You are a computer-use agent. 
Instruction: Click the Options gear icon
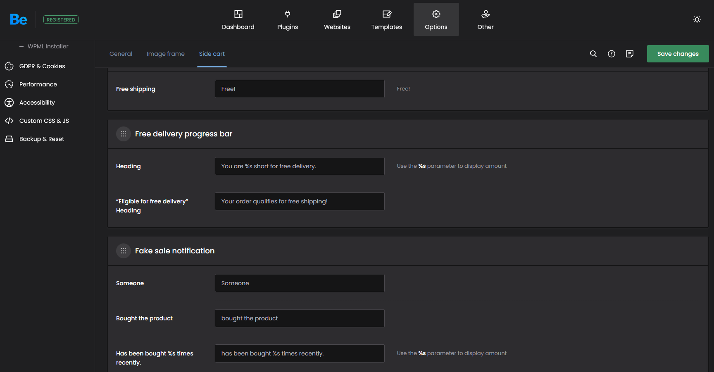click(x=436, y=14)
